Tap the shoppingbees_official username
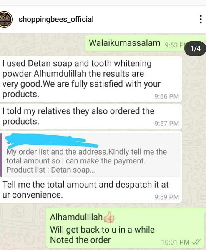The width and height of the screenshot is (206, 250). point(56,19)
